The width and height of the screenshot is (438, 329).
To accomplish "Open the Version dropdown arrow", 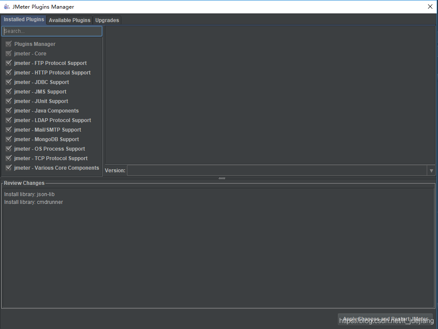I will tap(432, 171).
